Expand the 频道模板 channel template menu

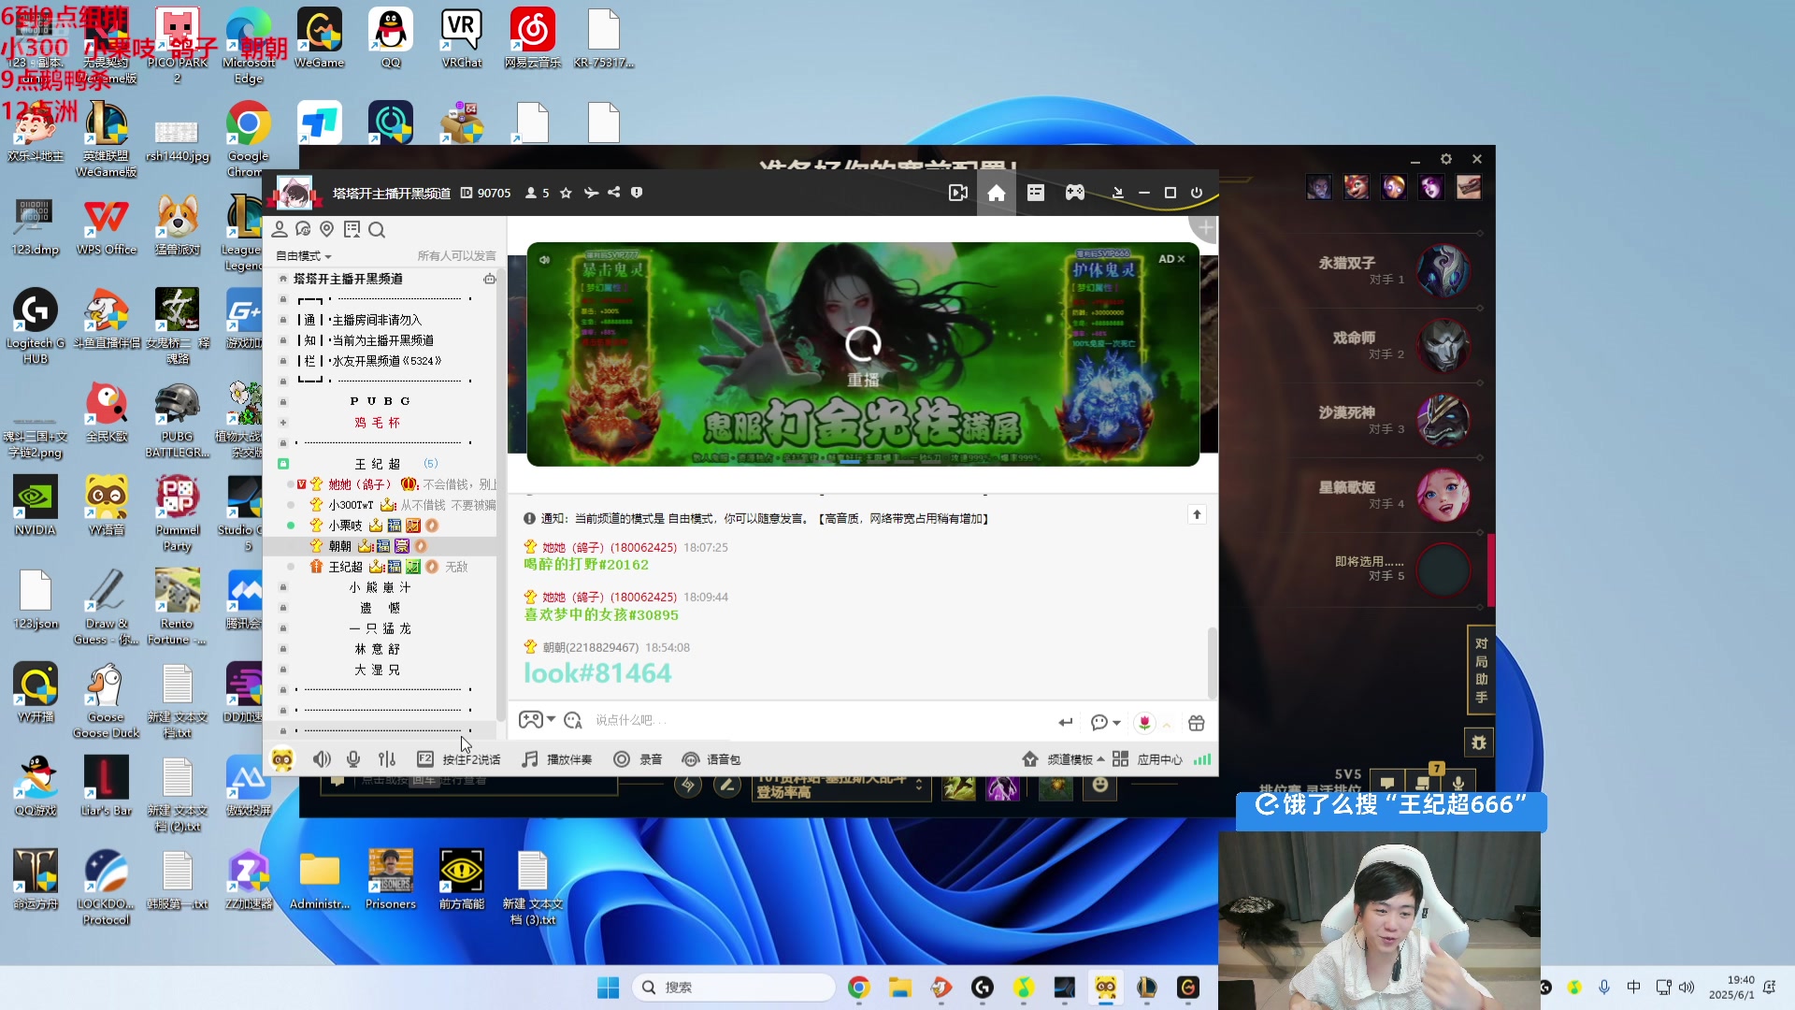tap(1063, 759)
